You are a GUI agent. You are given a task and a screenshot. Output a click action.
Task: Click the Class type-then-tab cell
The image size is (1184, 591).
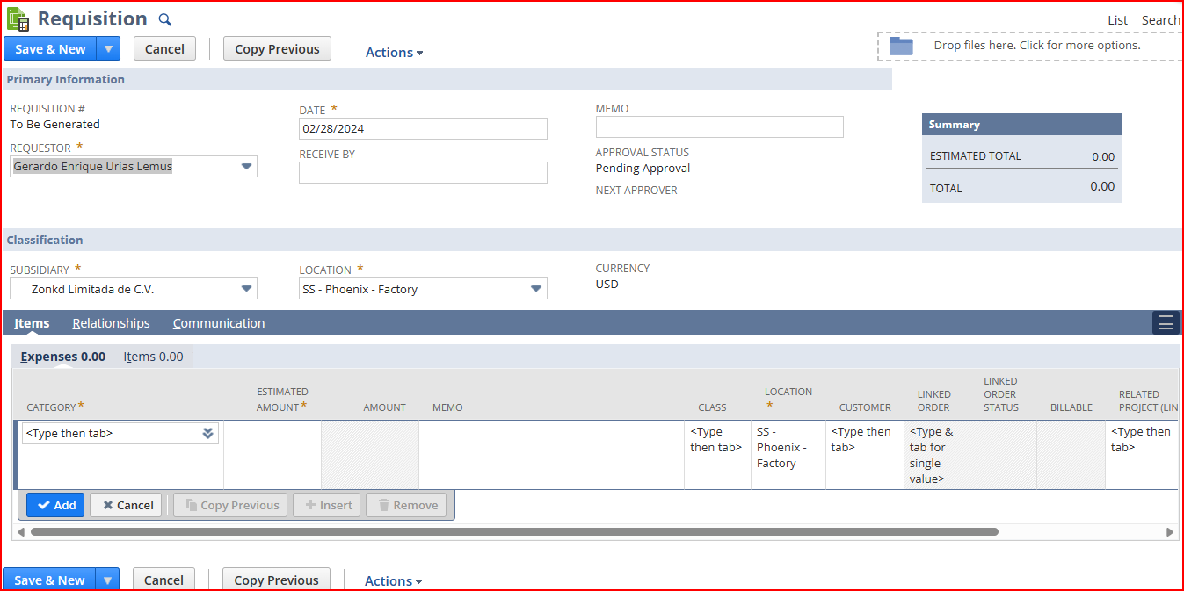[x=717, y=455]
